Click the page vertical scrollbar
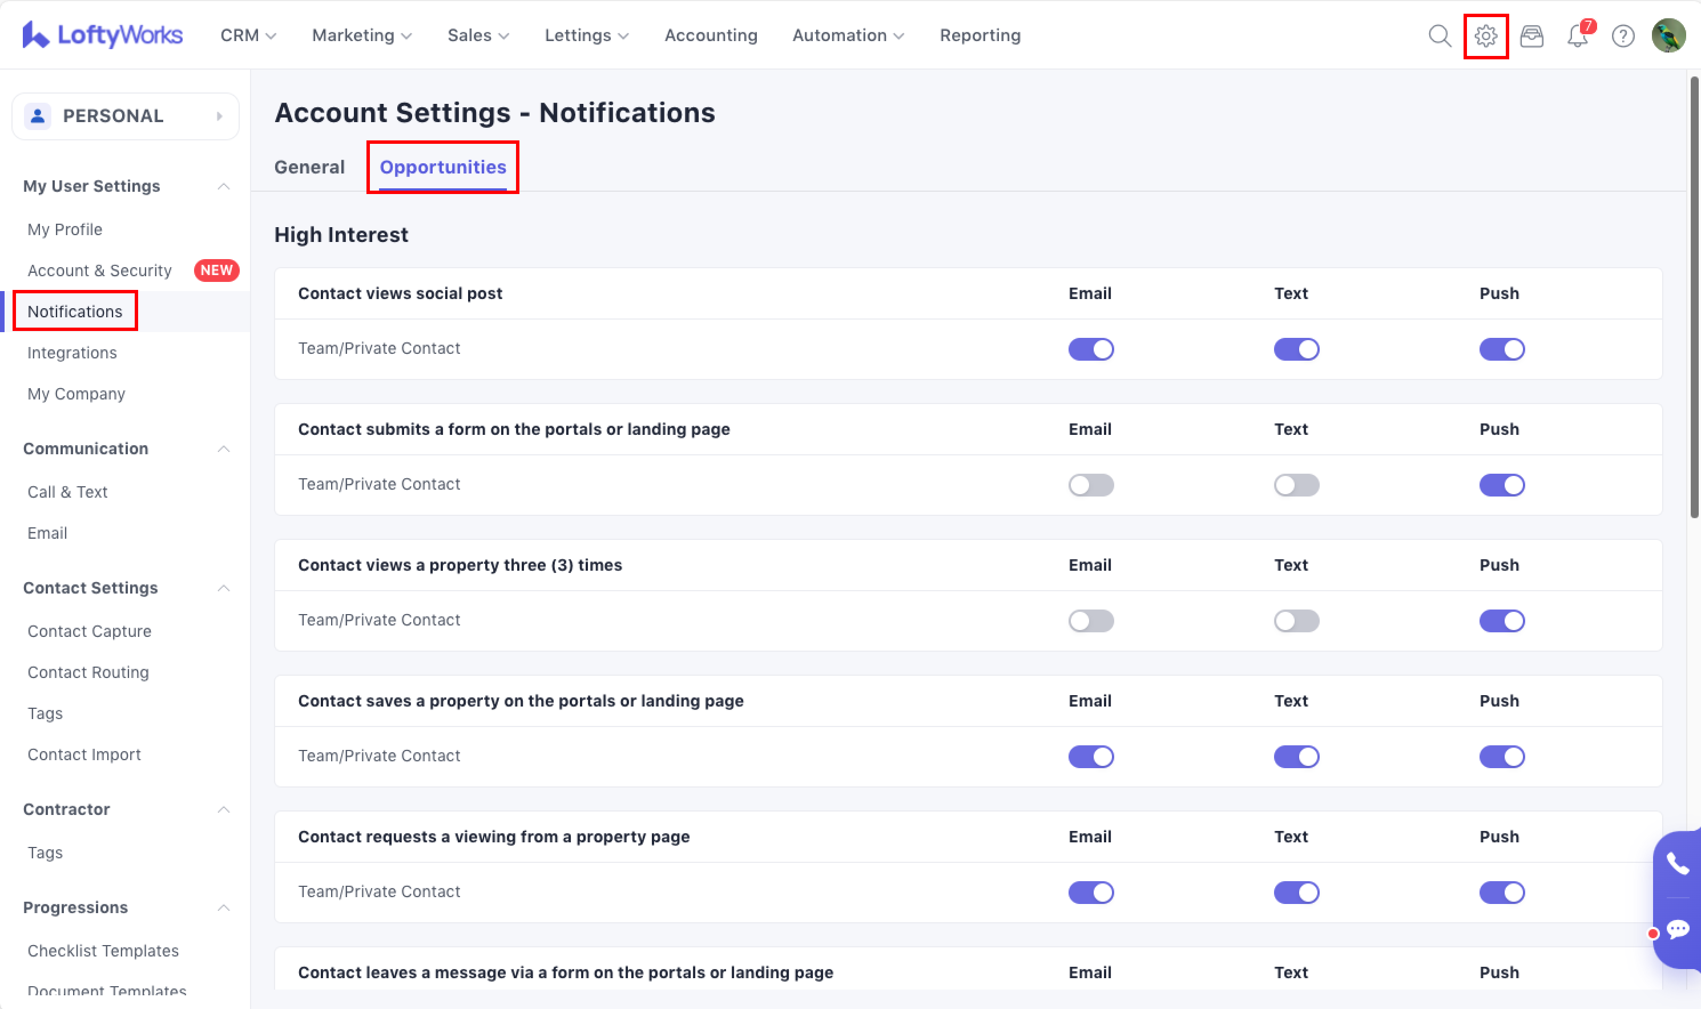 point(1694,299)
